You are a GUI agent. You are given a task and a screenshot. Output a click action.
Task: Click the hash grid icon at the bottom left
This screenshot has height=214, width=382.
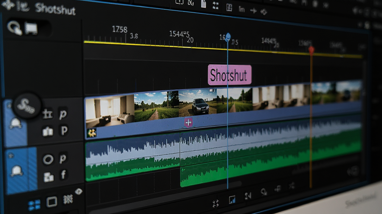pyautogui.click(x=68, y=200)
